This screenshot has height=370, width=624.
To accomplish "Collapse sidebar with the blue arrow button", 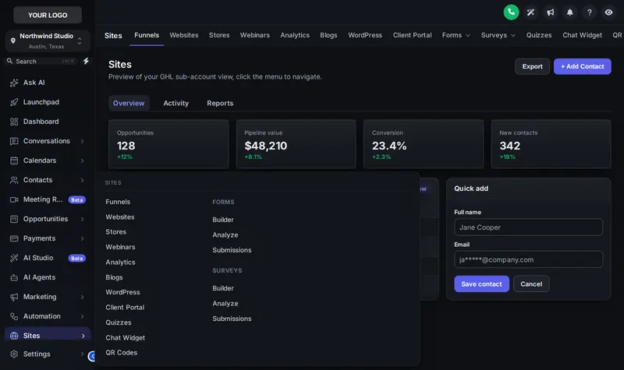I will [x=92, y=356].
